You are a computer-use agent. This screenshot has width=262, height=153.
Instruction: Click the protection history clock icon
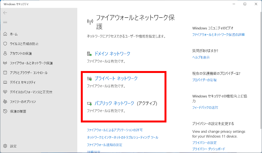[x=5, y=111]
